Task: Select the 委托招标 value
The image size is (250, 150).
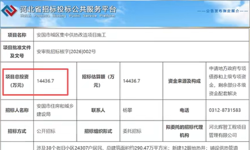Action: [x=132, y=131]
